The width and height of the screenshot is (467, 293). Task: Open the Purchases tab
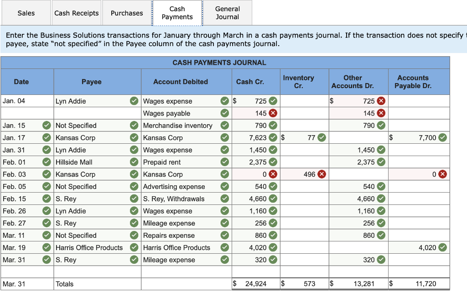pyautogui.click(x=127, y=13)
